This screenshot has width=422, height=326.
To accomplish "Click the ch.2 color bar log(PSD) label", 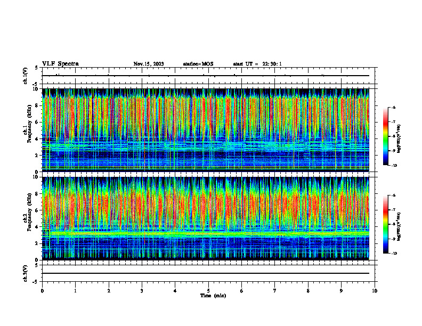I will [x=399, y=227].
